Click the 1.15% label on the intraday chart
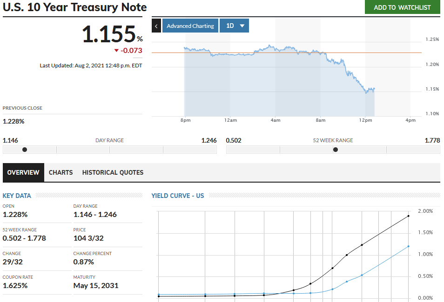This screenshot has height=302, width=444. coord(432,89)
